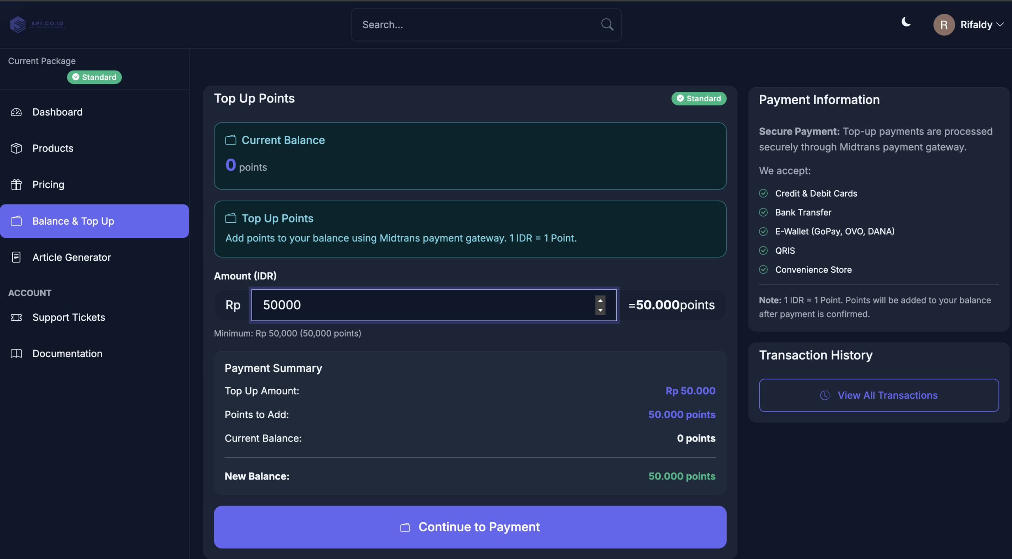Click the API.CO.ID logo

pos(37,24)
